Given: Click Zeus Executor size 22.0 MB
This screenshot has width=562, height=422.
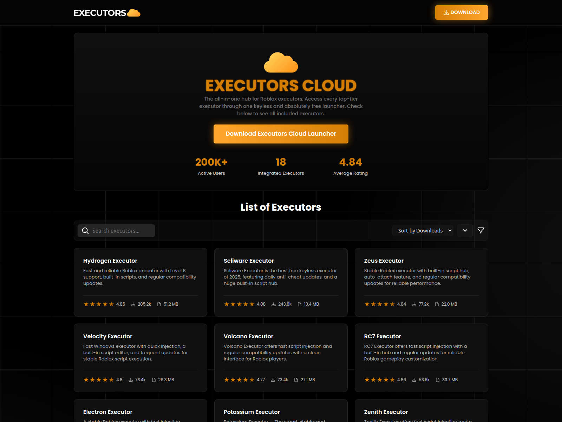Looking at the screenshot, I should click(449, 304).
